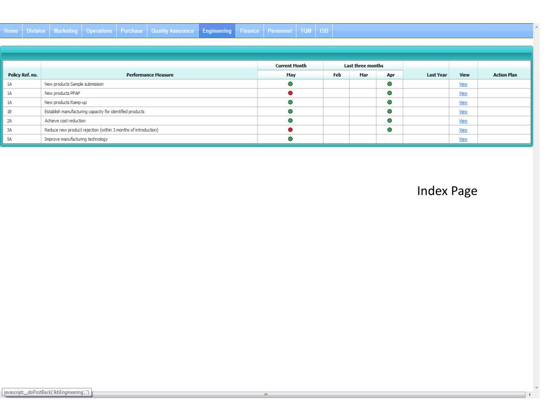
Task: Click red May status dot for New products PPAP
Action: [x=290, y=93]
